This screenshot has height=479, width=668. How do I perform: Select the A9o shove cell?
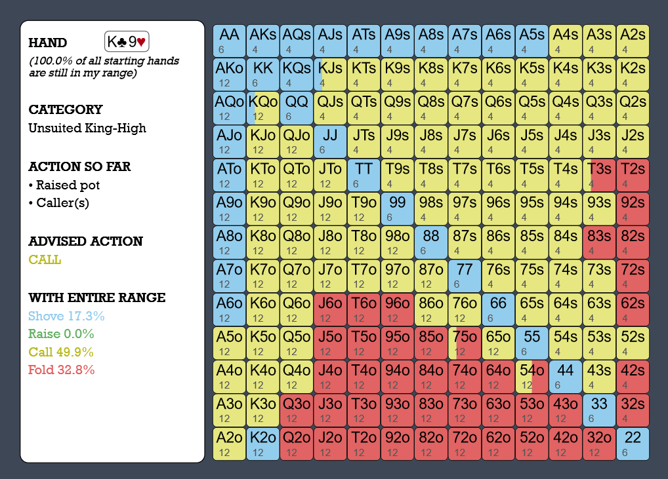229,209
